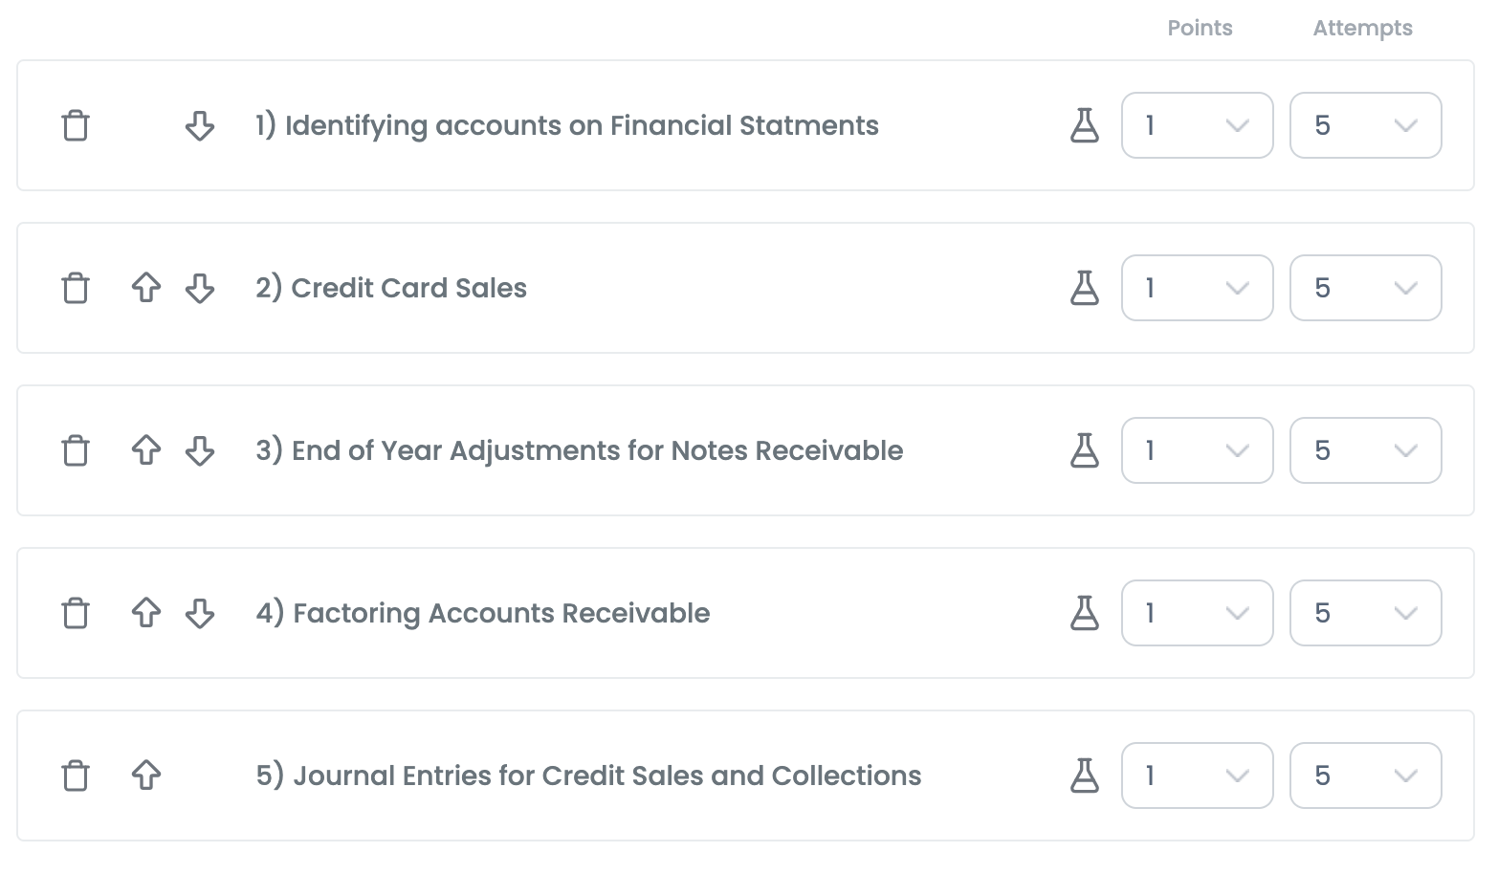Move Credit Card Sales question up
Image resolution: width=1498 pixels, height=874 pixels.
point(145,288)
